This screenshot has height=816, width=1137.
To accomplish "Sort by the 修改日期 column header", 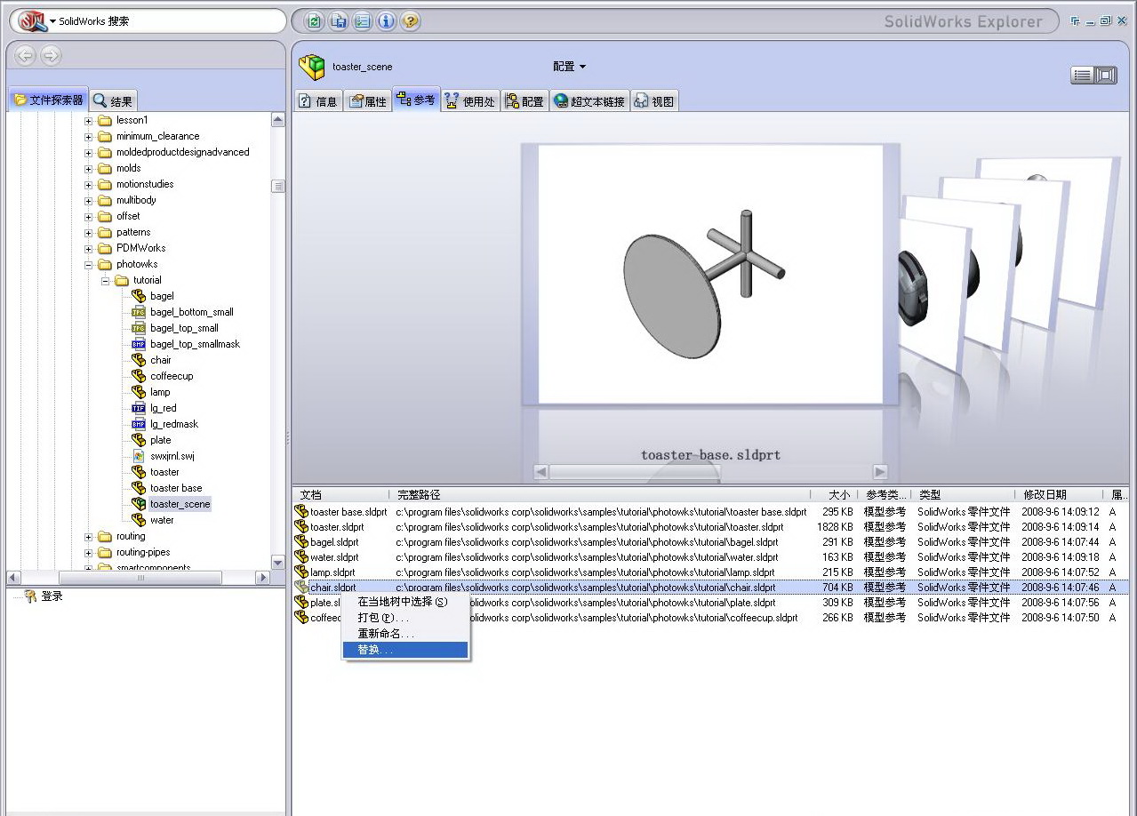I will [x=1058, y=495].
